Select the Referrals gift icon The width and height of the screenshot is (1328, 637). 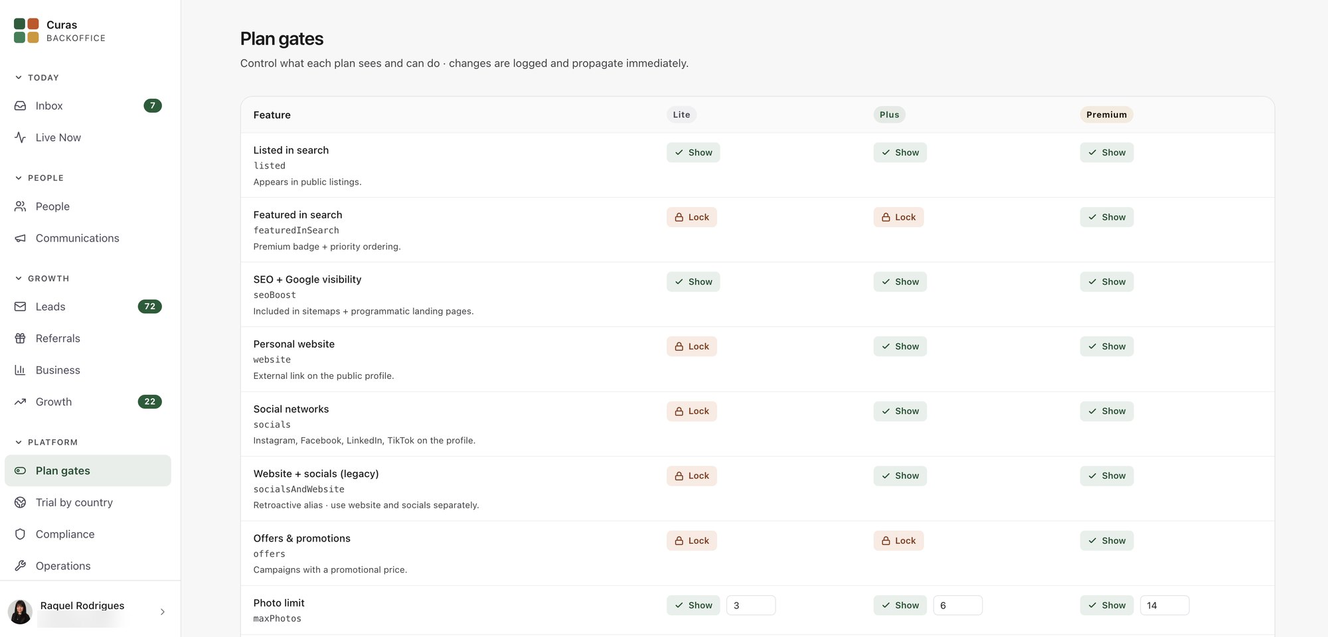21,338
